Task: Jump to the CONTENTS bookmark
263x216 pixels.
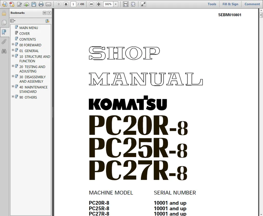Action: (x=27, y=39)
